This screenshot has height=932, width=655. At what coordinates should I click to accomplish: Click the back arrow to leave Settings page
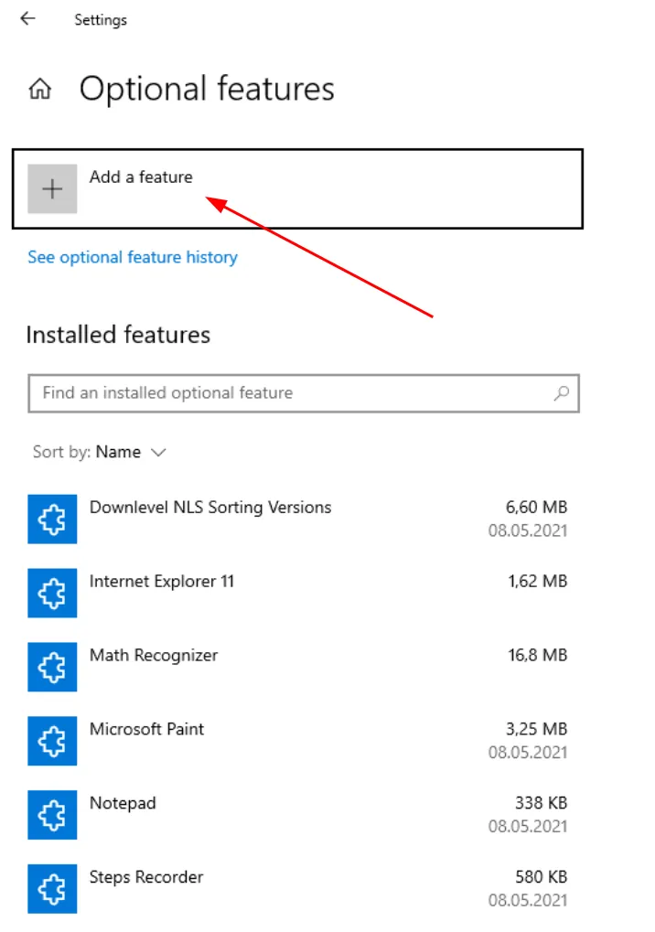[x=27, y=18]
